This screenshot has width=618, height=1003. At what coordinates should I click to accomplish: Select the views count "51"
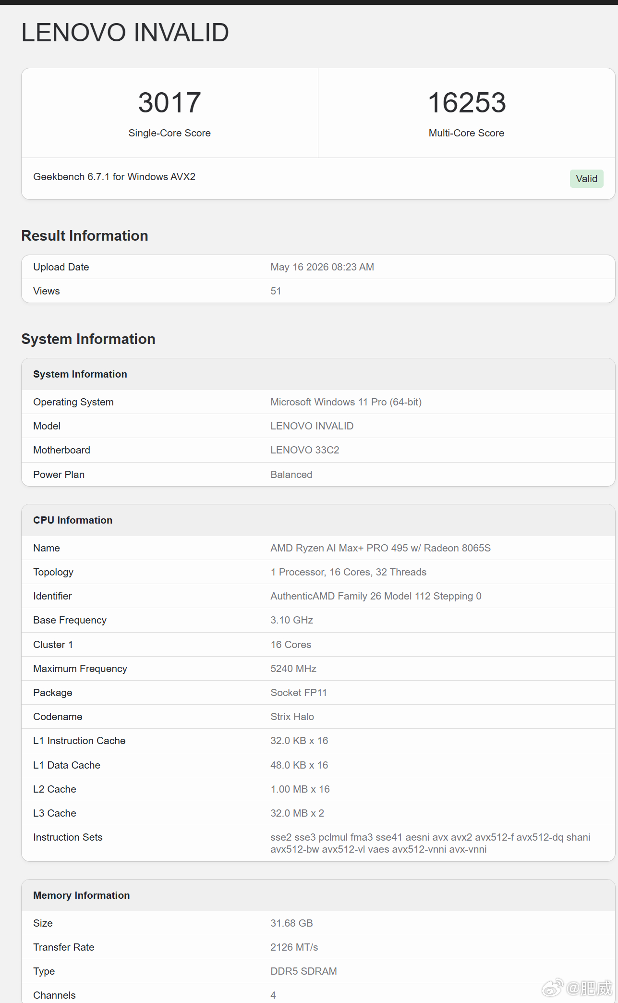click(276, 291)
